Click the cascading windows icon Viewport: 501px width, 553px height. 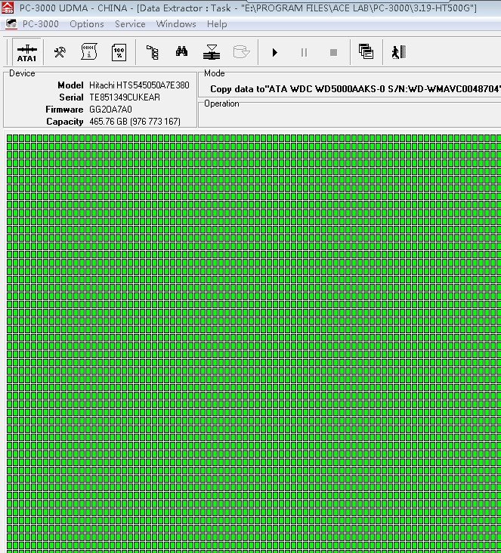coord(366,52)
